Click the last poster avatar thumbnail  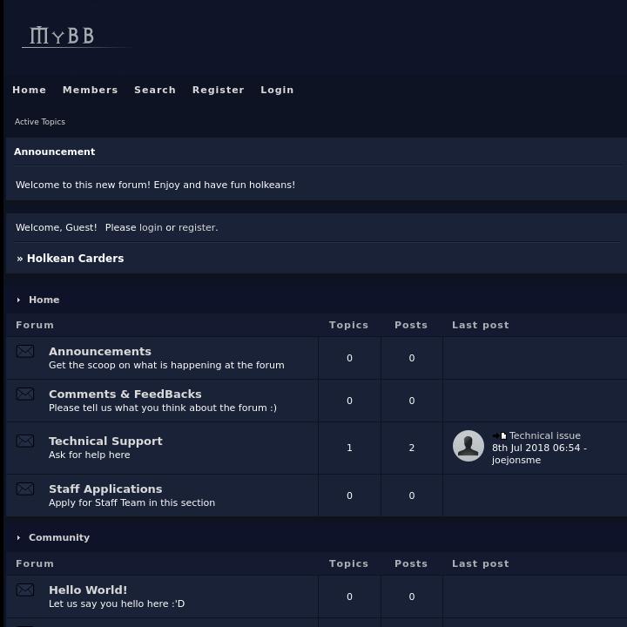(x=469, y=447)
